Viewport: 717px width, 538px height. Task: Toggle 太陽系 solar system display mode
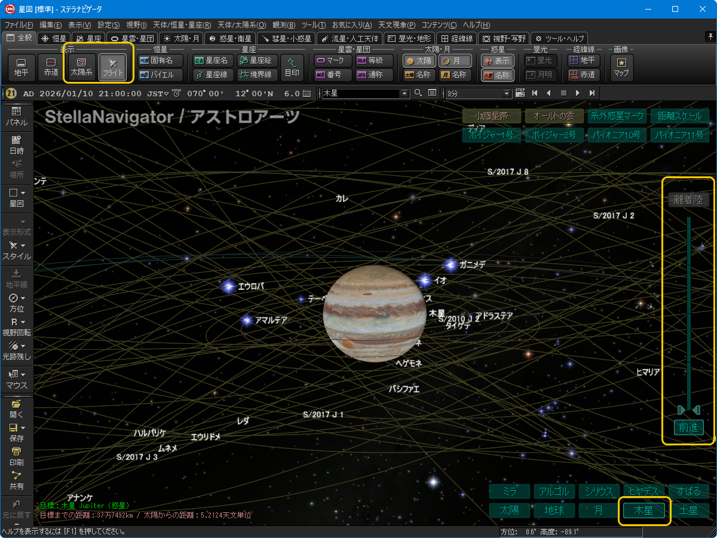click(81, 68)
